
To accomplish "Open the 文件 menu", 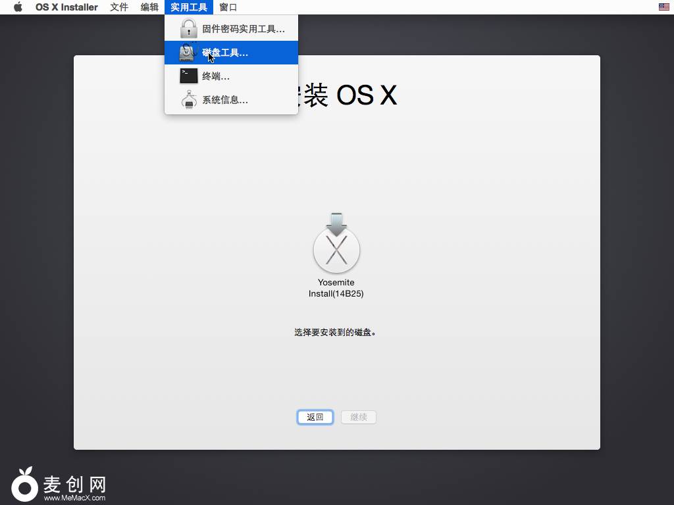I will [x=119, y=7].
